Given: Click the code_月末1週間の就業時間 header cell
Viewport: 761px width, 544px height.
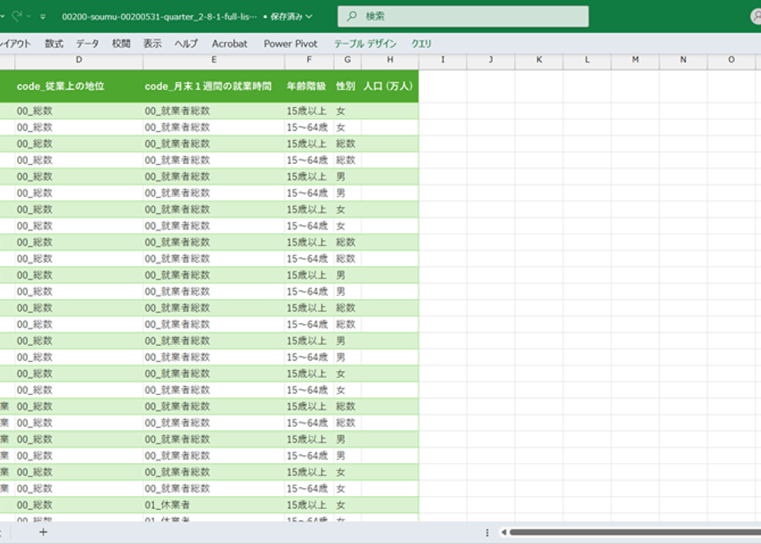Looking at the screenshot, I should coord(213,87).
